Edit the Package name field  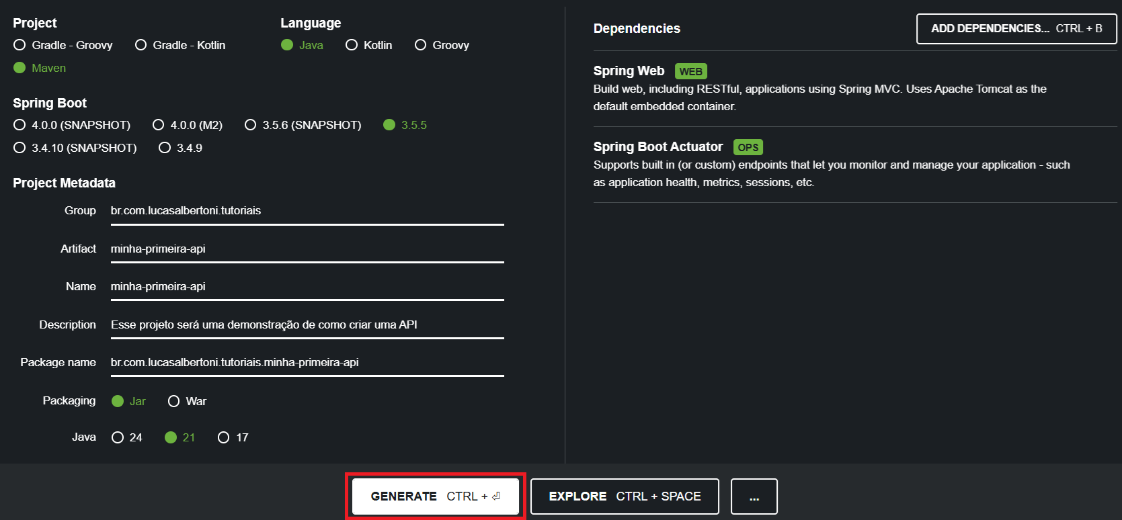point(307,363)
